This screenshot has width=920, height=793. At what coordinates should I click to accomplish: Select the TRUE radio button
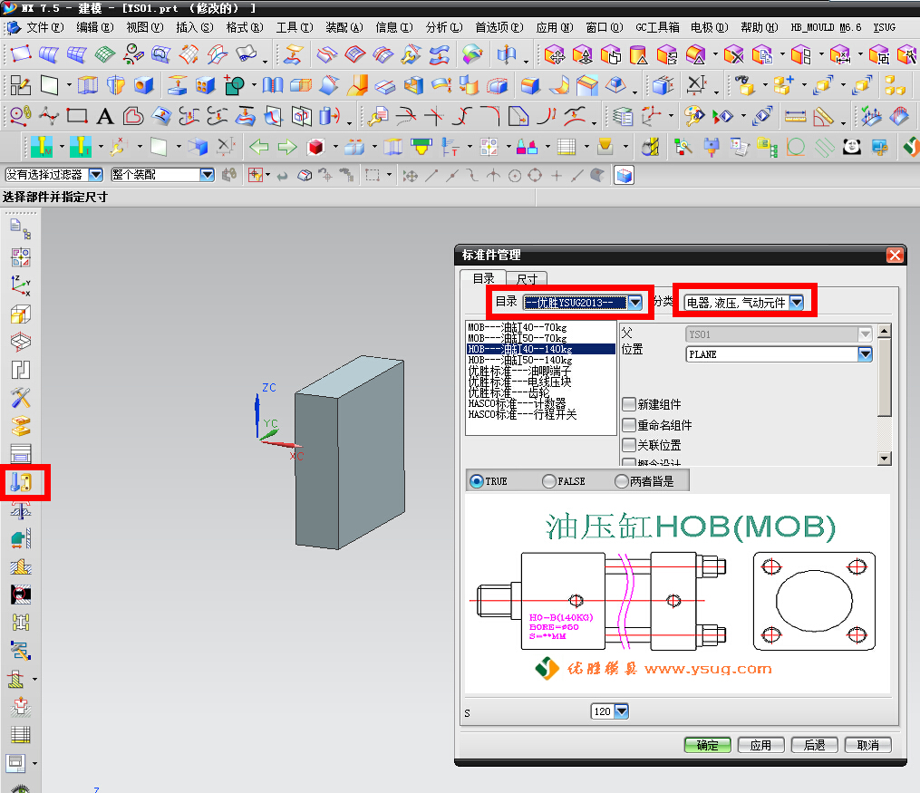pos(477,481)
